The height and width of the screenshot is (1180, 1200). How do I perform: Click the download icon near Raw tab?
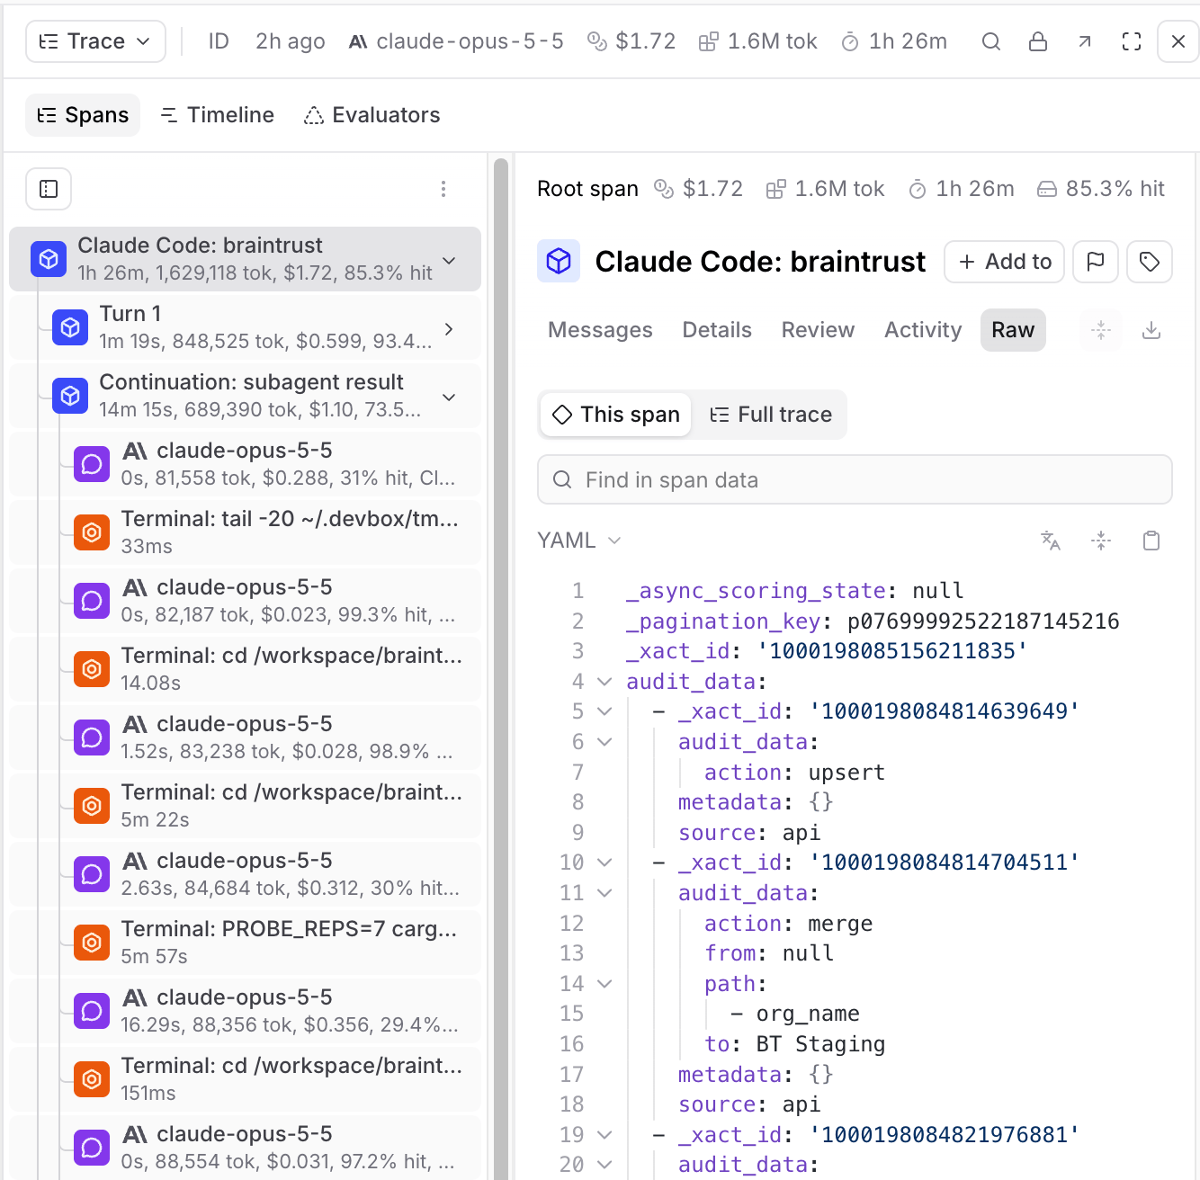pos(1151,330)
